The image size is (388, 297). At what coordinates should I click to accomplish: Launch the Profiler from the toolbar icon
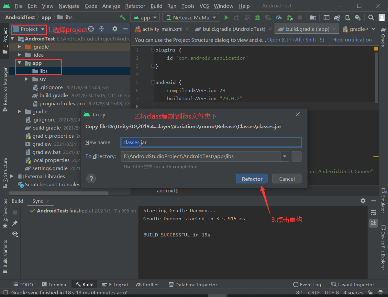(279, 17)
